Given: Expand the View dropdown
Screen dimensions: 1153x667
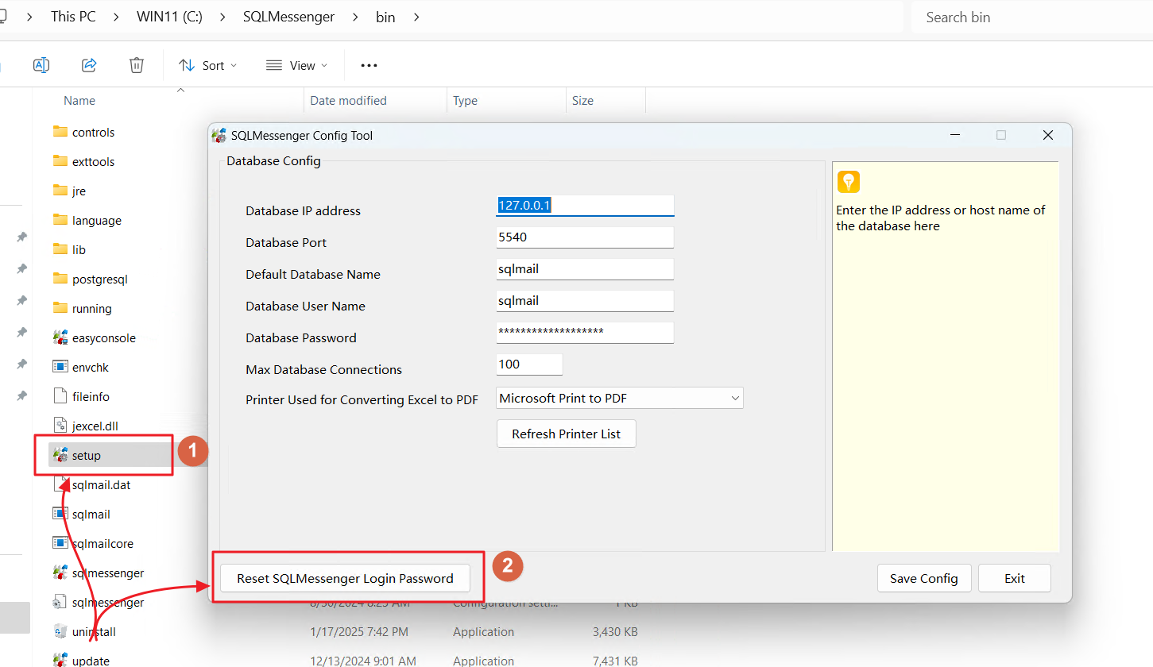Looking at the screenshot, I should [297, 65].
